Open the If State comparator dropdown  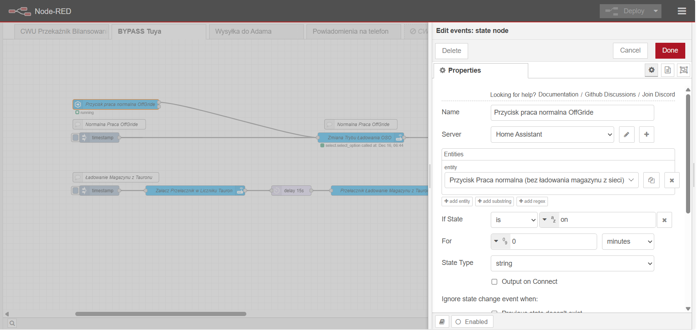[514, 220]
